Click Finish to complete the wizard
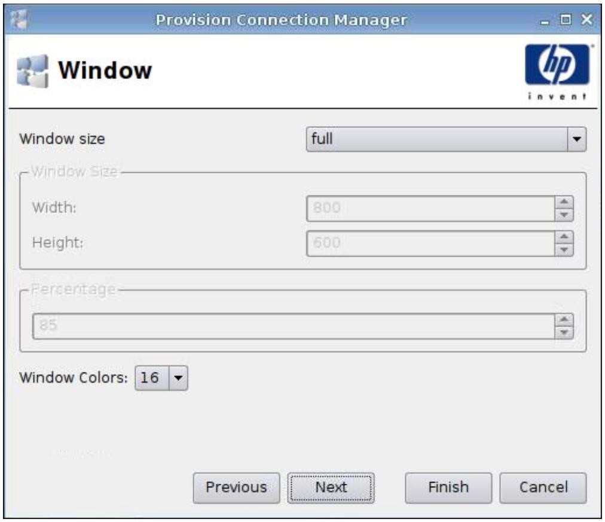The width and height of the screenshot is (605, 522). pos(448,488)
